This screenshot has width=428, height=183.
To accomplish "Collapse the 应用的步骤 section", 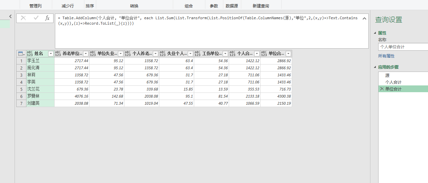I will click(x=375, y=67).
